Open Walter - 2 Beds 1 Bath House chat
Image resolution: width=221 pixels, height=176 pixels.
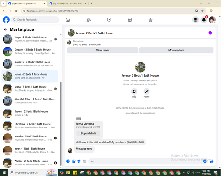click(x=30, y=163)
